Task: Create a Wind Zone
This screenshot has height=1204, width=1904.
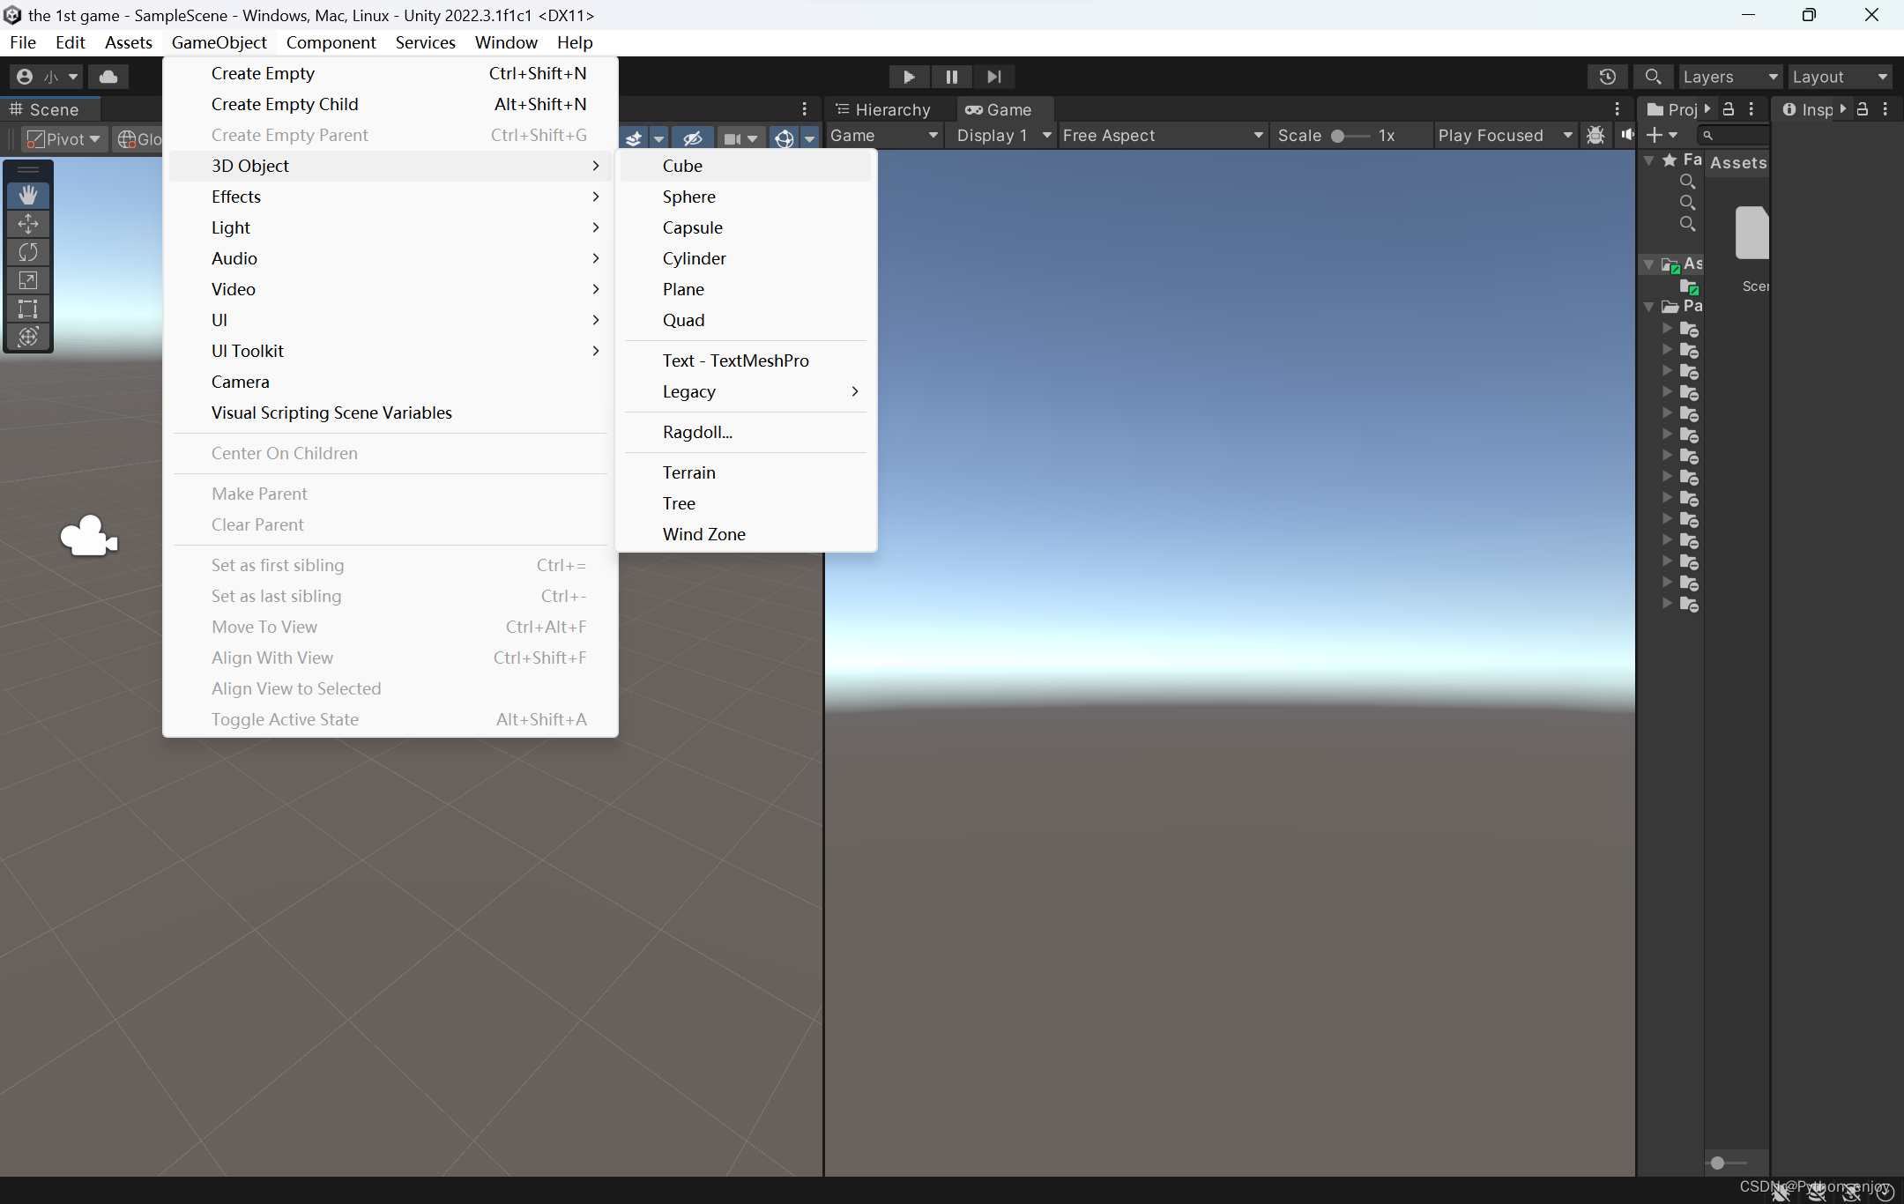Action: (746, 534)
